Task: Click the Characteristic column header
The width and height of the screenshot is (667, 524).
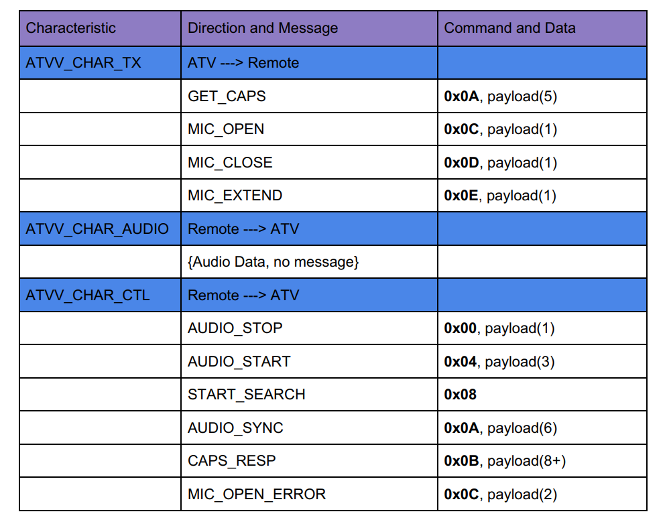Action: pyautogui.click(x=100, y=29)
